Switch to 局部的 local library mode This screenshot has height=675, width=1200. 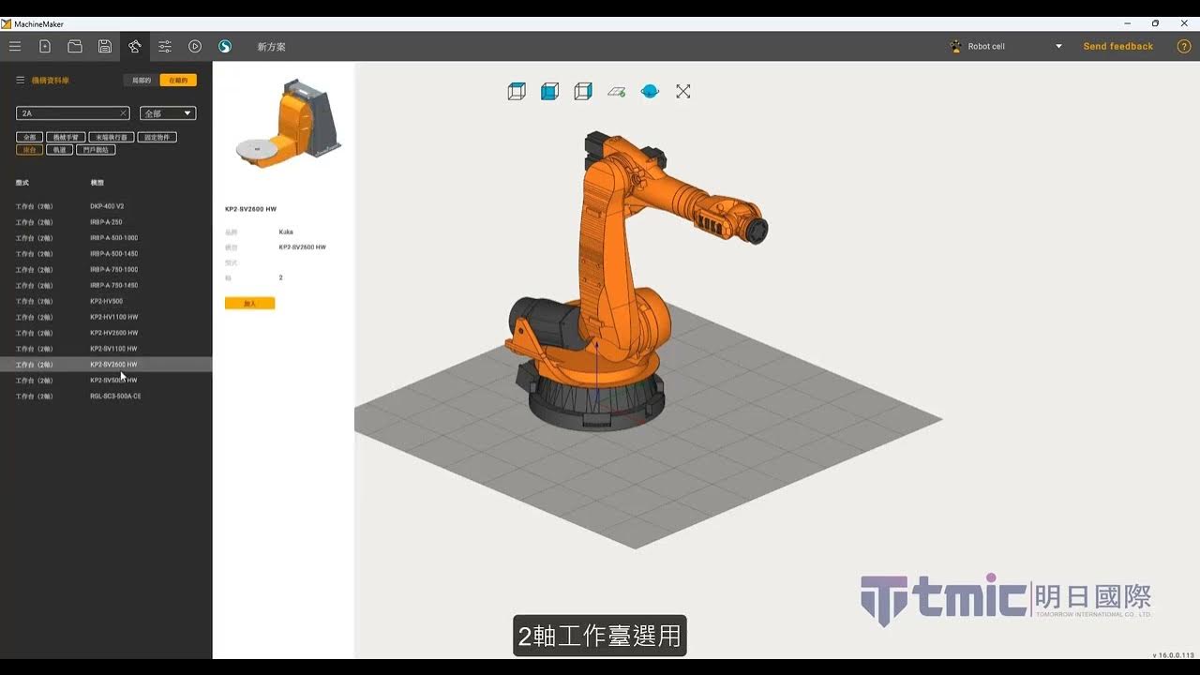pos(141,80)
